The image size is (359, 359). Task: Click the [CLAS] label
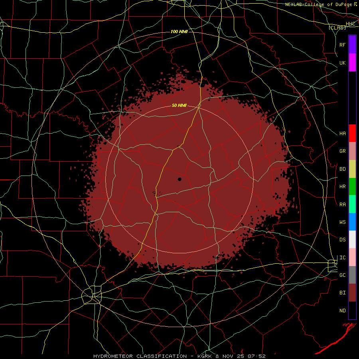(x=337, y=28)
